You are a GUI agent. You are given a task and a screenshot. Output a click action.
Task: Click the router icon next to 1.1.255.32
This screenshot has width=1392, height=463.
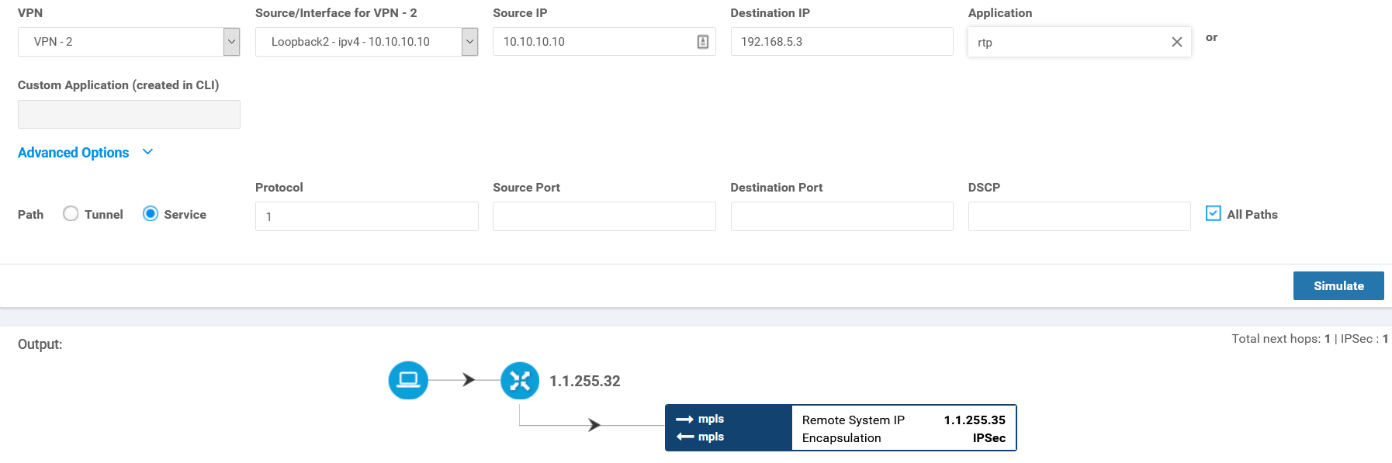pyautogui.click(x=520, y=380)
